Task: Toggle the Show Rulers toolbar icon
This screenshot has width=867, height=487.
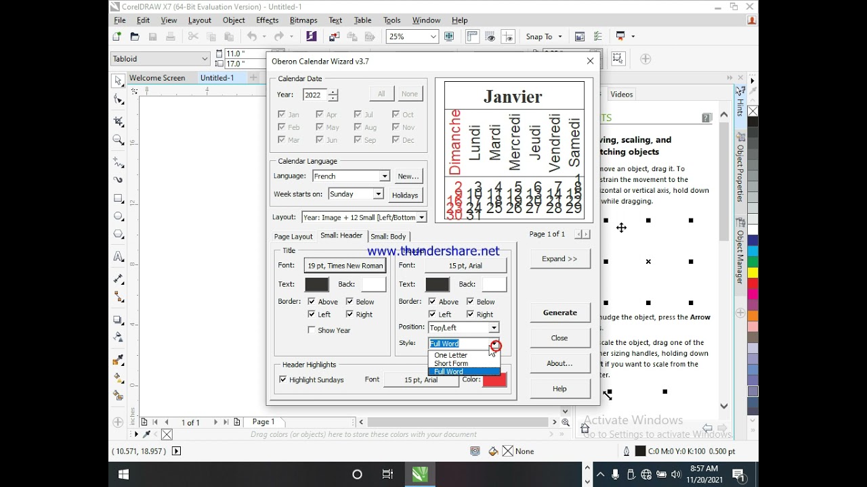Action: [472, 37]
